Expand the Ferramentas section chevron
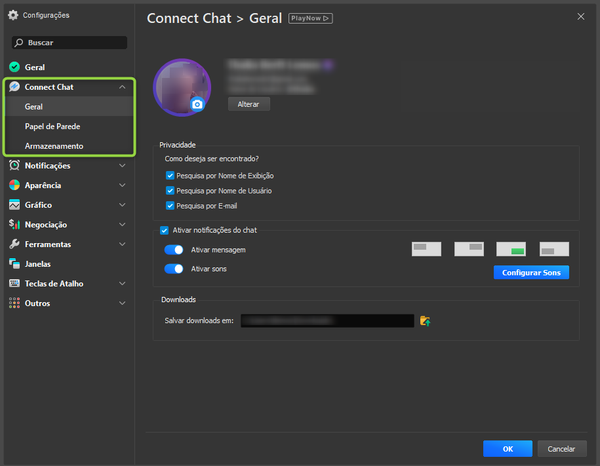This screenshot has width=600, height=466. point(122,244)
